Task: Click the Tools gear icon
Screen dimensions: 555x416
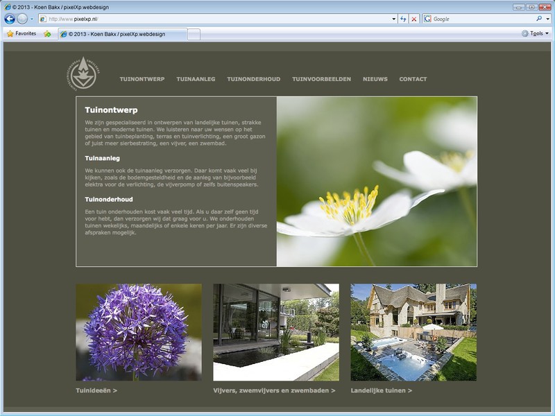Action: click(524, 33)
